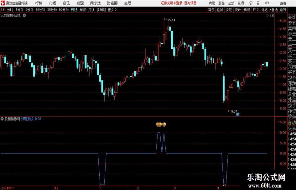Add stock with +自选 button
Screen dimensions: 296x190
pyautogui.click(x=274, y=10)
